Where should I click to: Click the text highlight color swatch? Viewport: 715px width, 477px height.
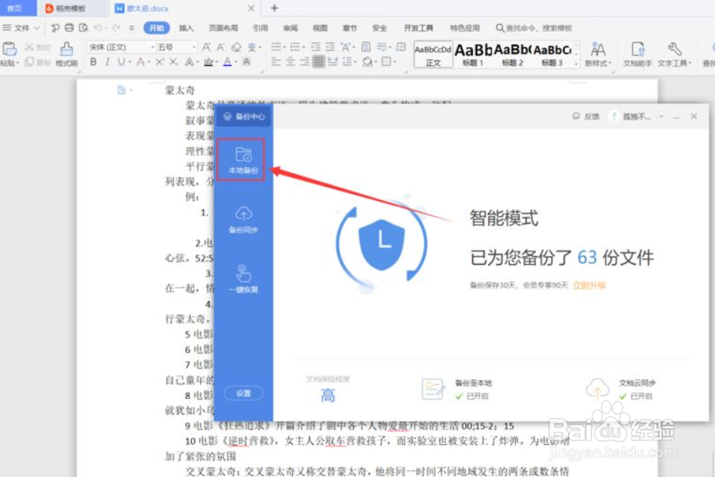click(x=208, y=62)
